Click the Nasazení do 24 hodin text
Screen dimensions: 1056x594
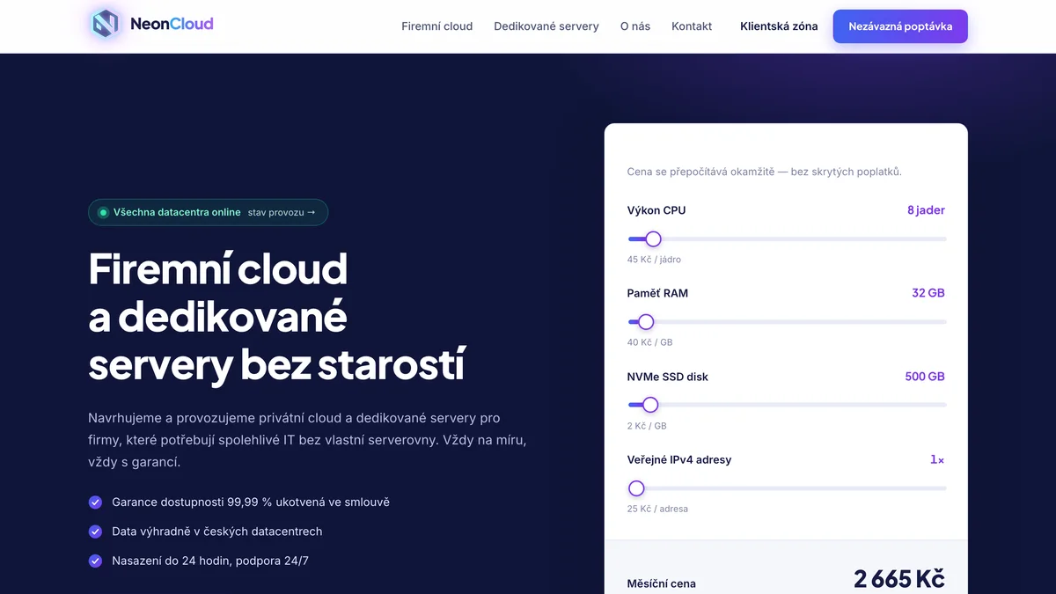coord(210,561)
